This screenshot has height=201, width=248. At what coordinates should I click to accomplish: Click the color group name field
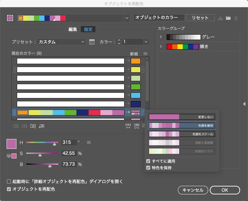coord(159,17)
